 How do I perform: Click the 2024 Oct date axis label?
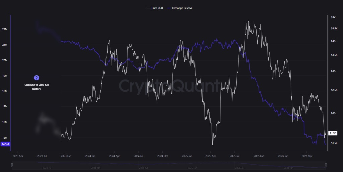[162, 156]
